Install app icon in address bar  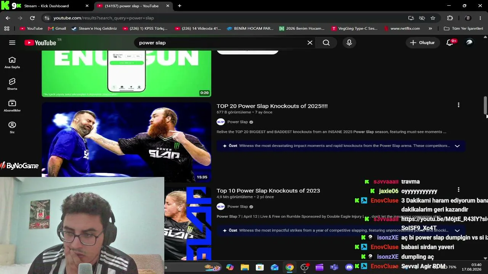coord(411,18)
